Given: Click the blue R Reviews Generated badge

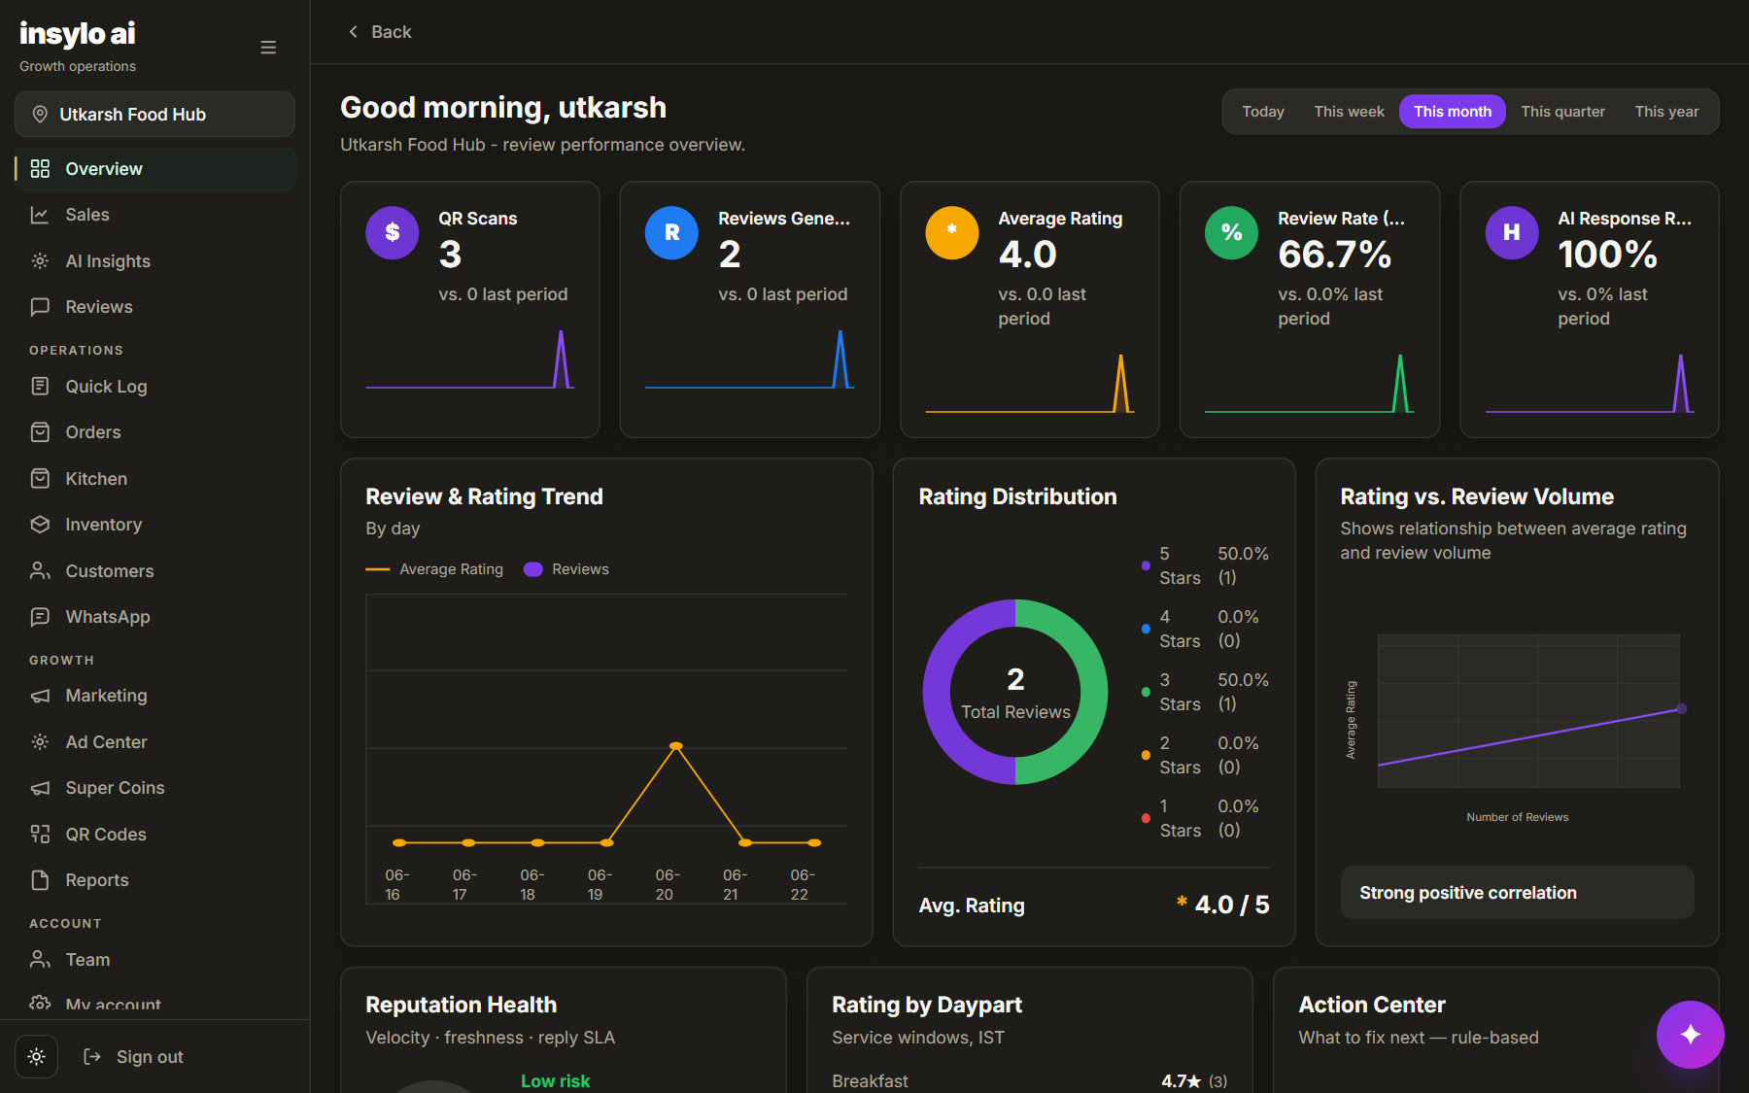Looking at the screenshot, I should pos(671,232).
